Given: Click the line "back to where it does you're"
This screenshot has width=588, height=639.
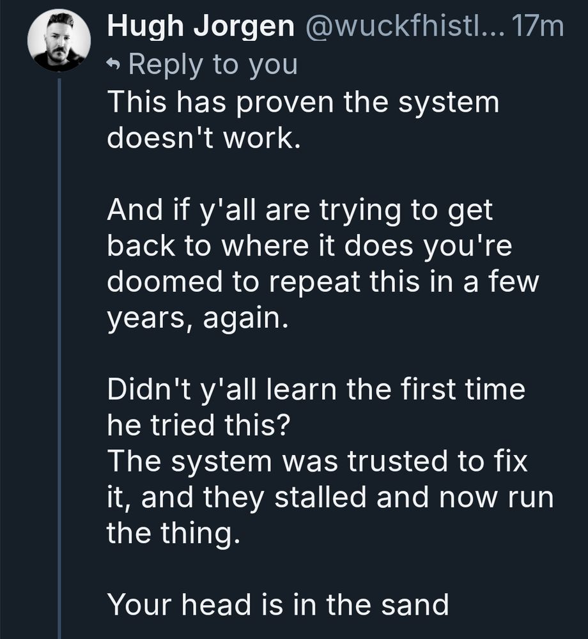Looking at the screenshot, I should (309, 247).
